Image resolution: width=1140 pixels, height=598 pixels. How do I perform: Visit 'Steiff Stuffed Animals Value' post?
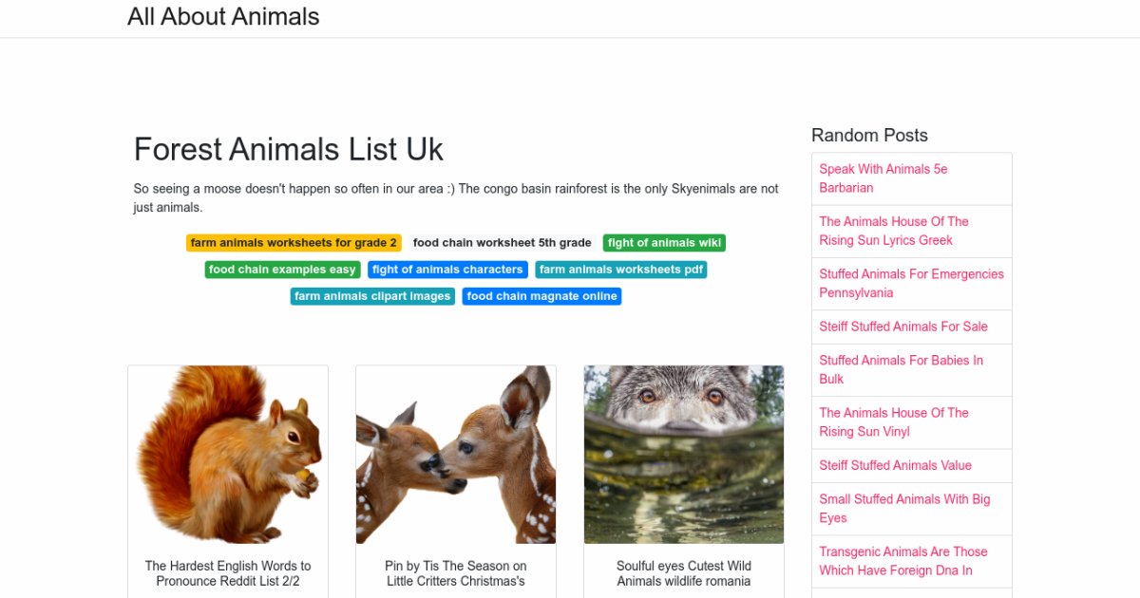[895, 465]
